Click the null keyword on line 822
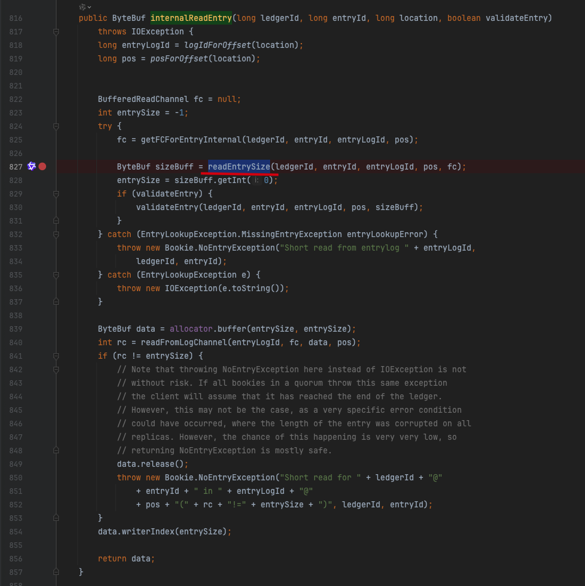The height and width of the screenshot is (586, 585). 227,100
